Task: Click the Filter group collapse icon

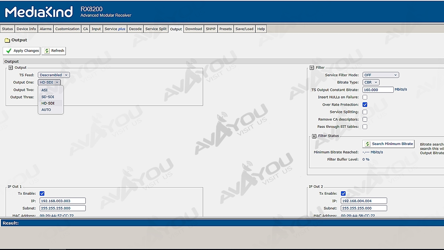Action: point(312,67)
